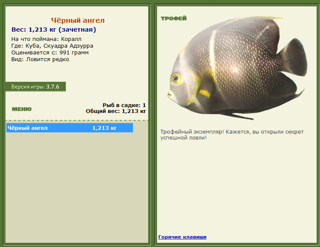The height and width of the screenshot is (247, 320).
Task: Click the На что поймана: Коралл line
Action: pos(46,39)
